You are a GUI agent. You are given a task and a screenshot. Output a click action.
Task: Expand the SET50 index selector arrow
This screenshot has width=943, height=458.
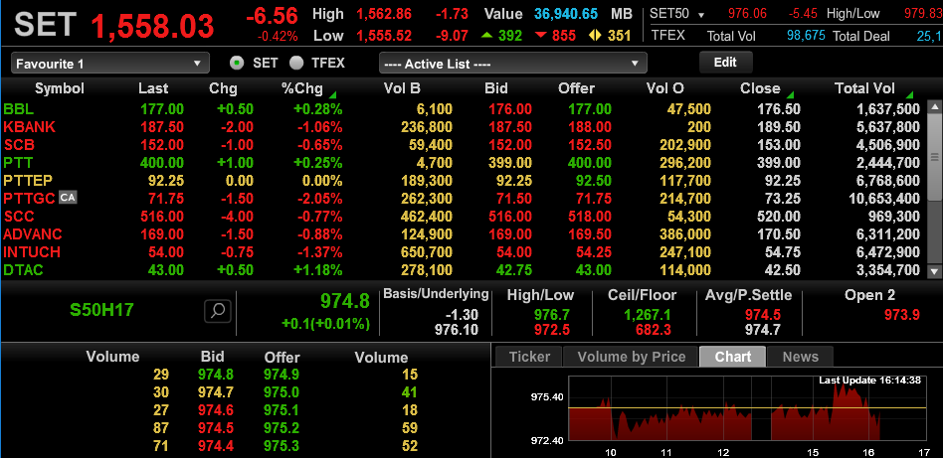pyautogui.click(x=701, y=15)
